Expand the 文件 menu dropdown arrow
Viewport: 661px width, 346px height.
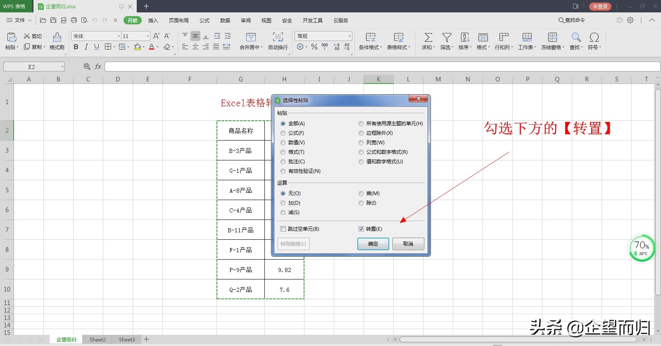(30, 20)
